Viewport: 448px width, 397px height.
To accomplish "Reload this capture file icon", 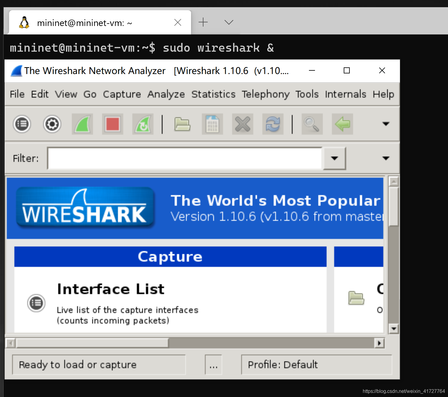I will [273, 124].
